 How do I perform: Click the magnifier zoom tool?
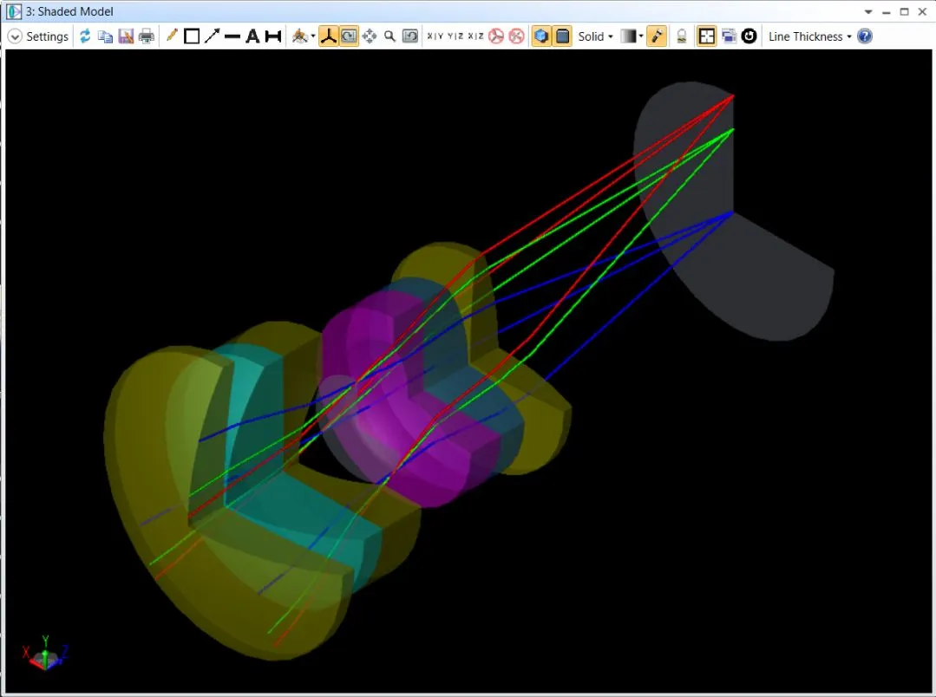390,36
